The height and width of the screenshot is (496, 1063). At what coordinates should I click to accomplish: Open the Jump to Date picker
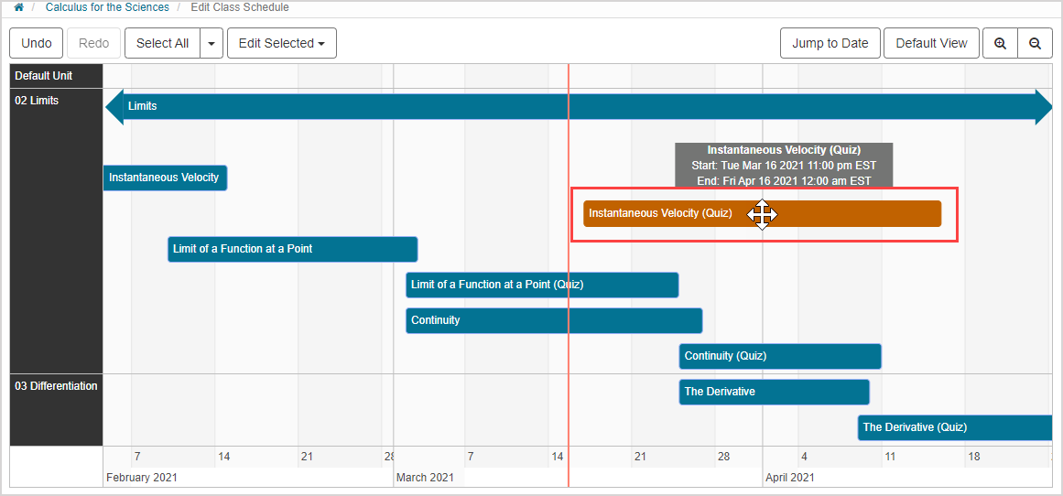pyautogui.click(x=830, y=43)
